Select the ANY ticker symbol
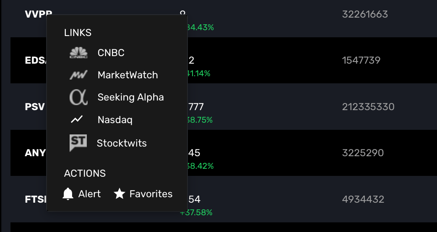 (35, 153)
